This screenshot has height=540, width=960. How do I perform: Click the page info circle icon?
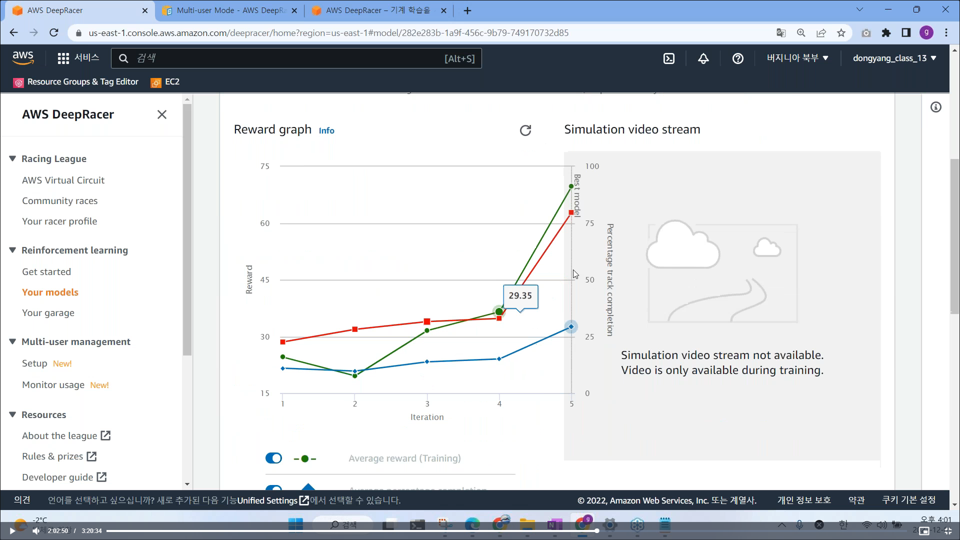pos(935,107)
